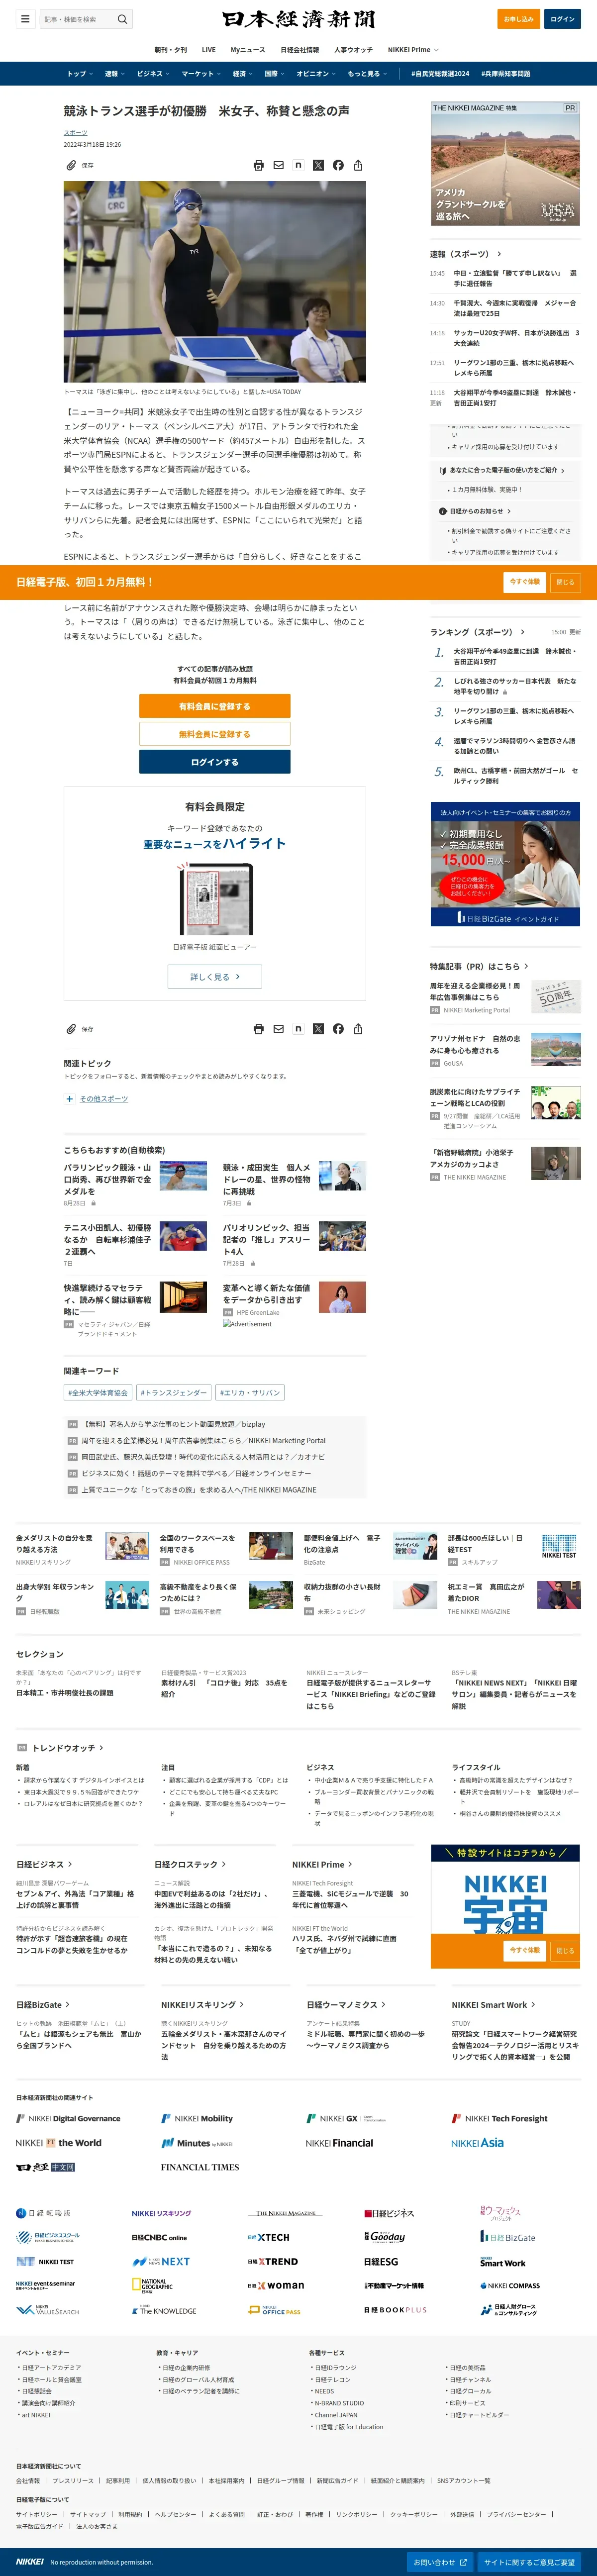Click the search magnifier icon
This screenshot has height=2576, width=597.
(122, 19)
